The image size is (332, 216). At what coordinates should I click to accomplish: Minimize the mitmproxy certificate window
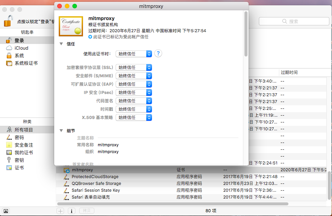(x=67, y=6)
